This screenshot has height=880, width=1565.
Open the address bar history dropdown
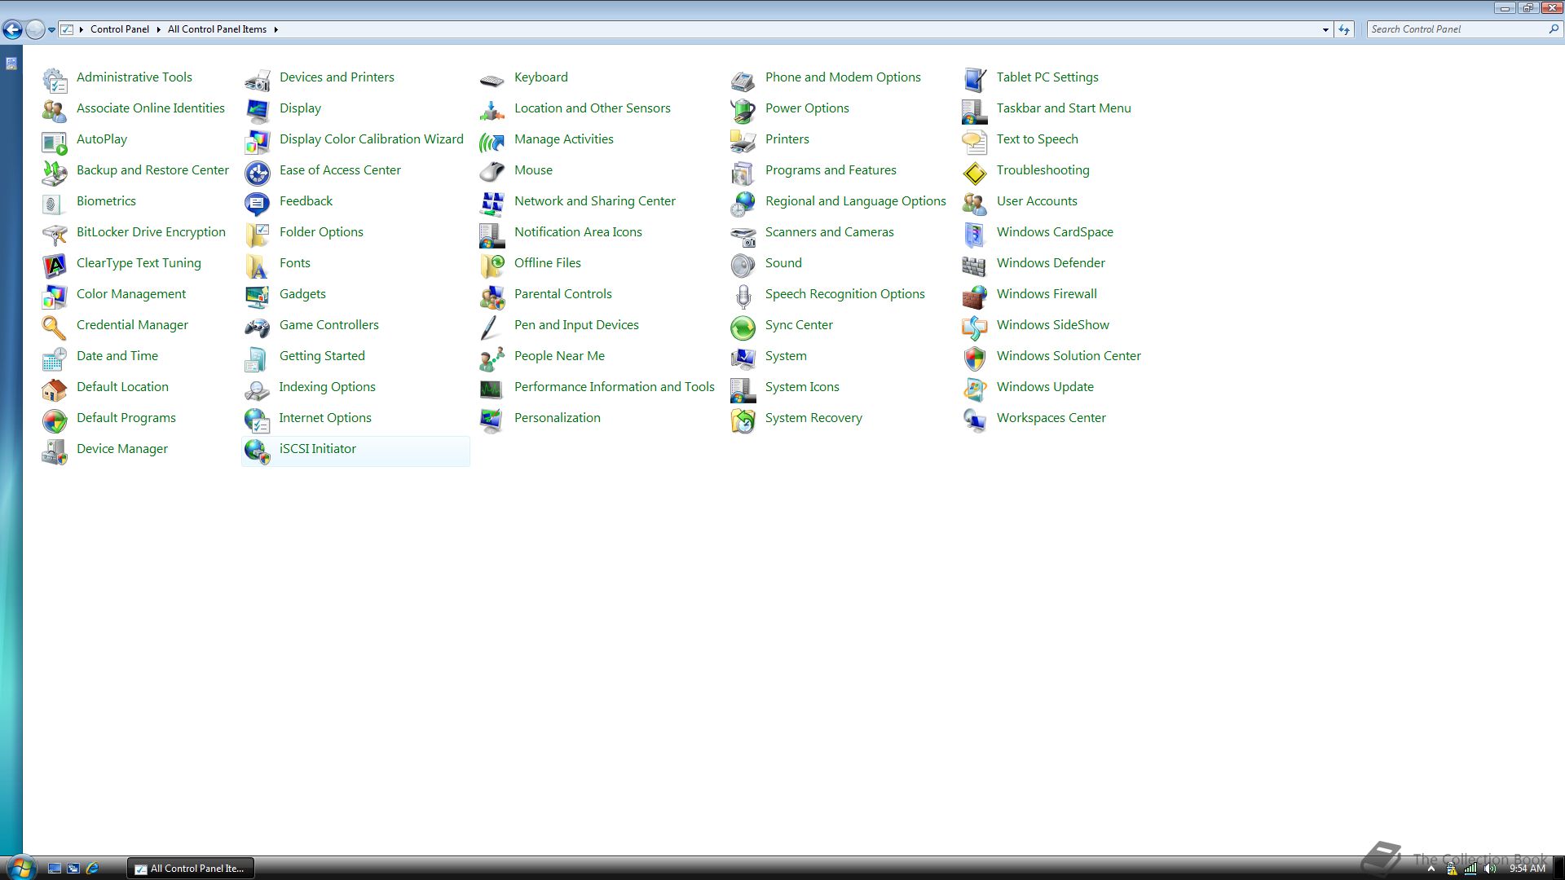1325,29
